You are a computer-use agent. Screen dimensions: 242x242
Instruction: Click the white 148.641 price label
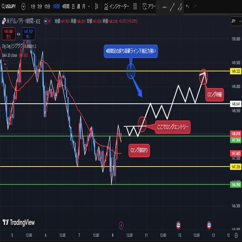[x=236, y=104]
